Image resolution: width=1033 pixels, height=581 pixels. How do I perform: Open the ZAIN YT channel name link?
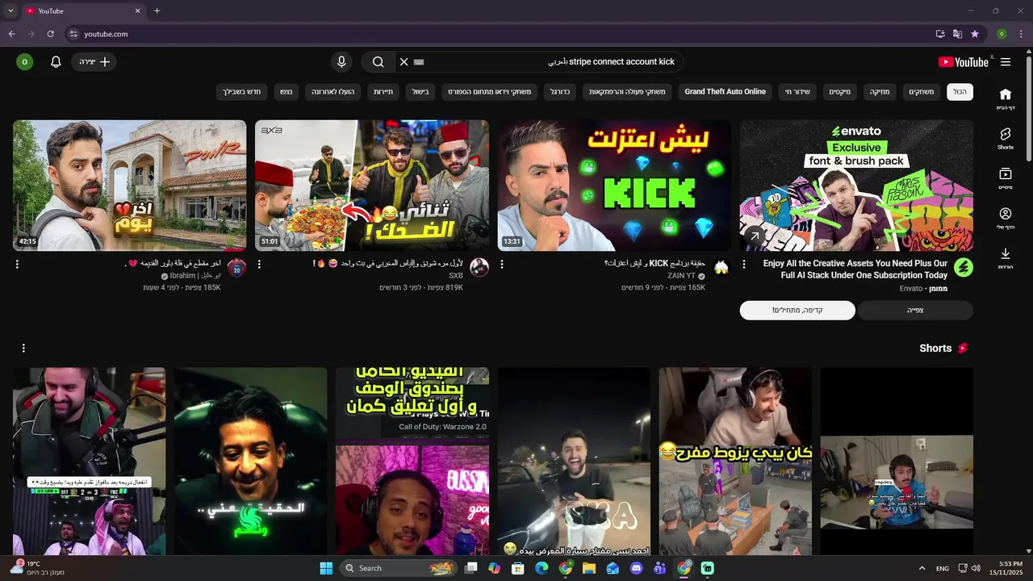click(681, 276)
